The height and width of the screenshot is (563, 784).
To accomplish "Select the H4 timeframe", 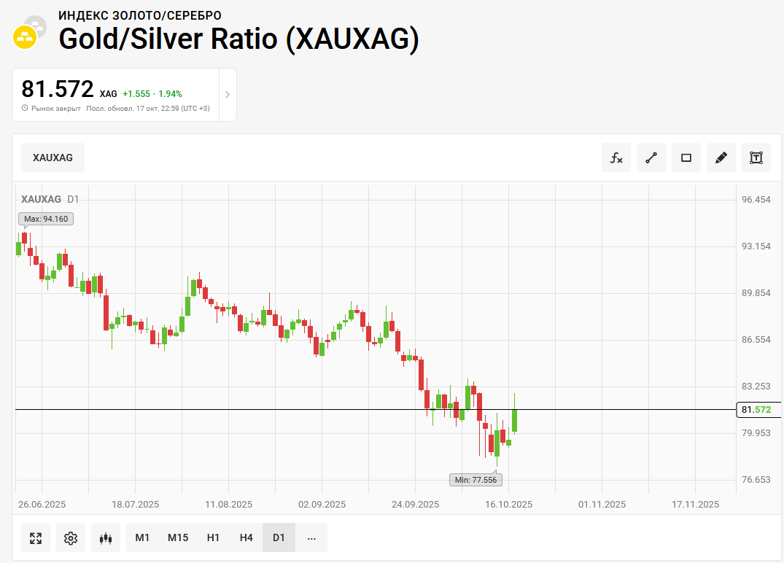I will pos(247,538).
